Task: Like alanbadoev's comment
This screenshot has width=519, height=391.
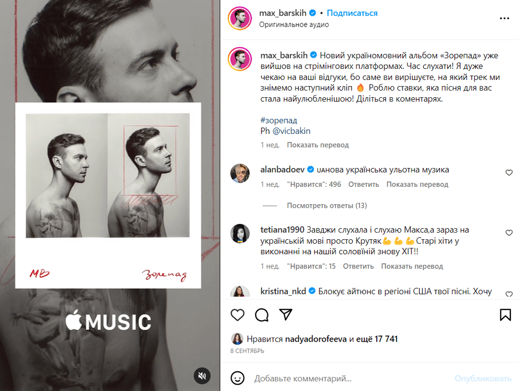Action: click(x=509, y=173)
